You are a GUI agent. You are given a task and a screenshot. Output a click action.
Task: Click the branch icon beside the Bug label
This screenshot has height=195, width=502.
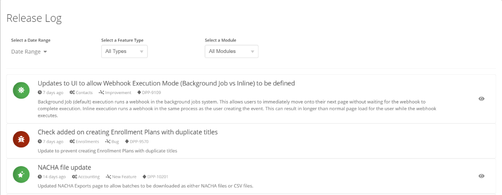pyautogui.click(x=108, y=141)
